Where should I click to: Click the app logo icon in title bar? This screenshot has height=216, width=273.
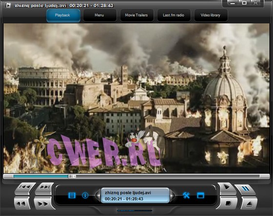point(8,5)
